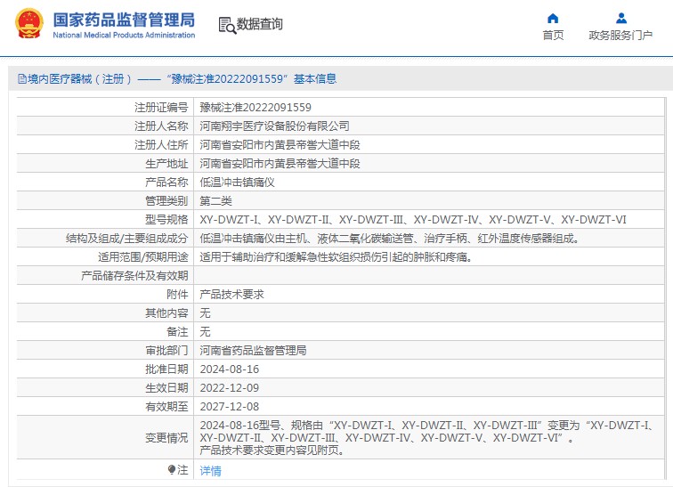Click 无 in the 其他内容 row

point(205,313)
